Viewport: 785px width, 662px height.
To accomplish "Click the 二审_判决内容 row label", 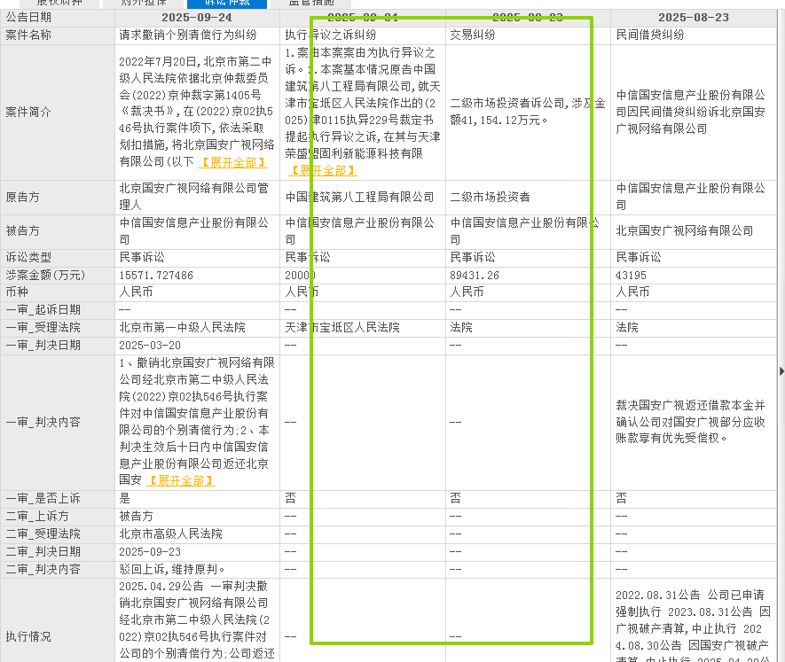I will 43,570.
